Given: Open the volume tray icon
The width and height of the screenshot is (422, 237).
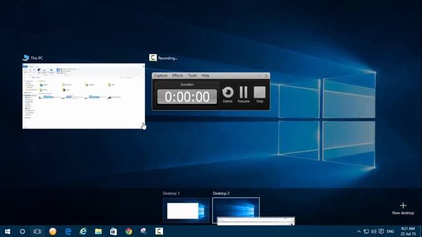Looking at the screenshot, I should tap(374, 231).
